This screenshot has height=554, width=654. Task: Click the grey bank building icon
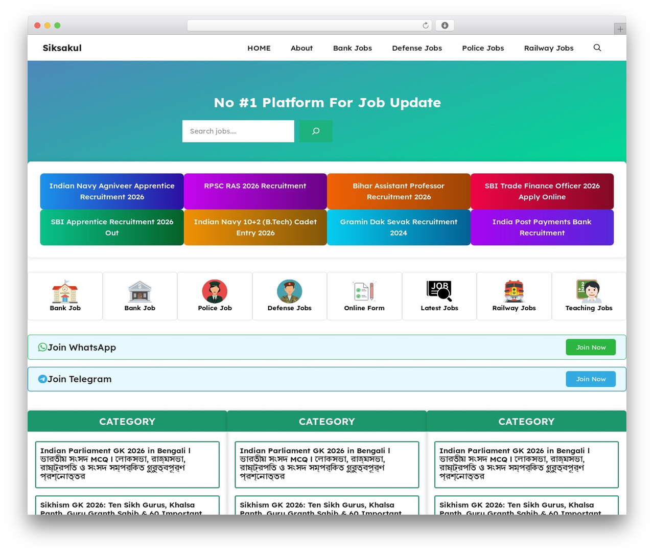[x=139, y=291]
